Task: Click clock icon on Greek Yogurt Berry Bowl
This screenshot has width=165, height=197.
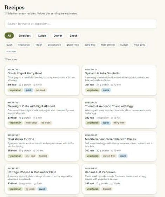Action: click(34, 85)
